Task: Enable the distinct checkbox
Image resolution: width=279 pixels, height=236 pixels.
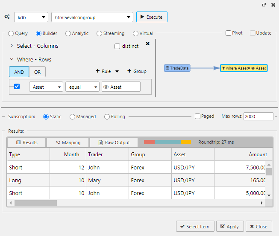Action: 117,46
